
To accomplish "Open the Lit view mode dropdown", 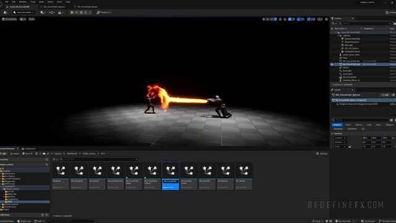I will (23, 19).
